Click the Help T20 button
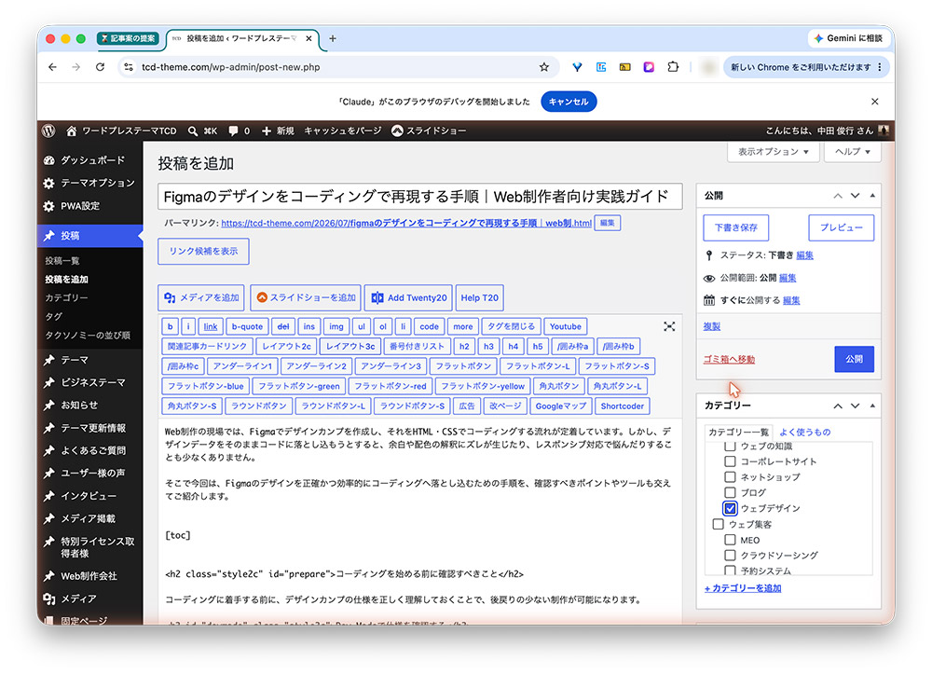 point(479,297)
